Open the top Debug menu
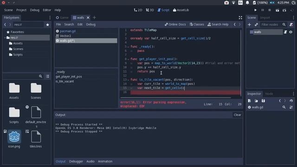 [35, 10]
